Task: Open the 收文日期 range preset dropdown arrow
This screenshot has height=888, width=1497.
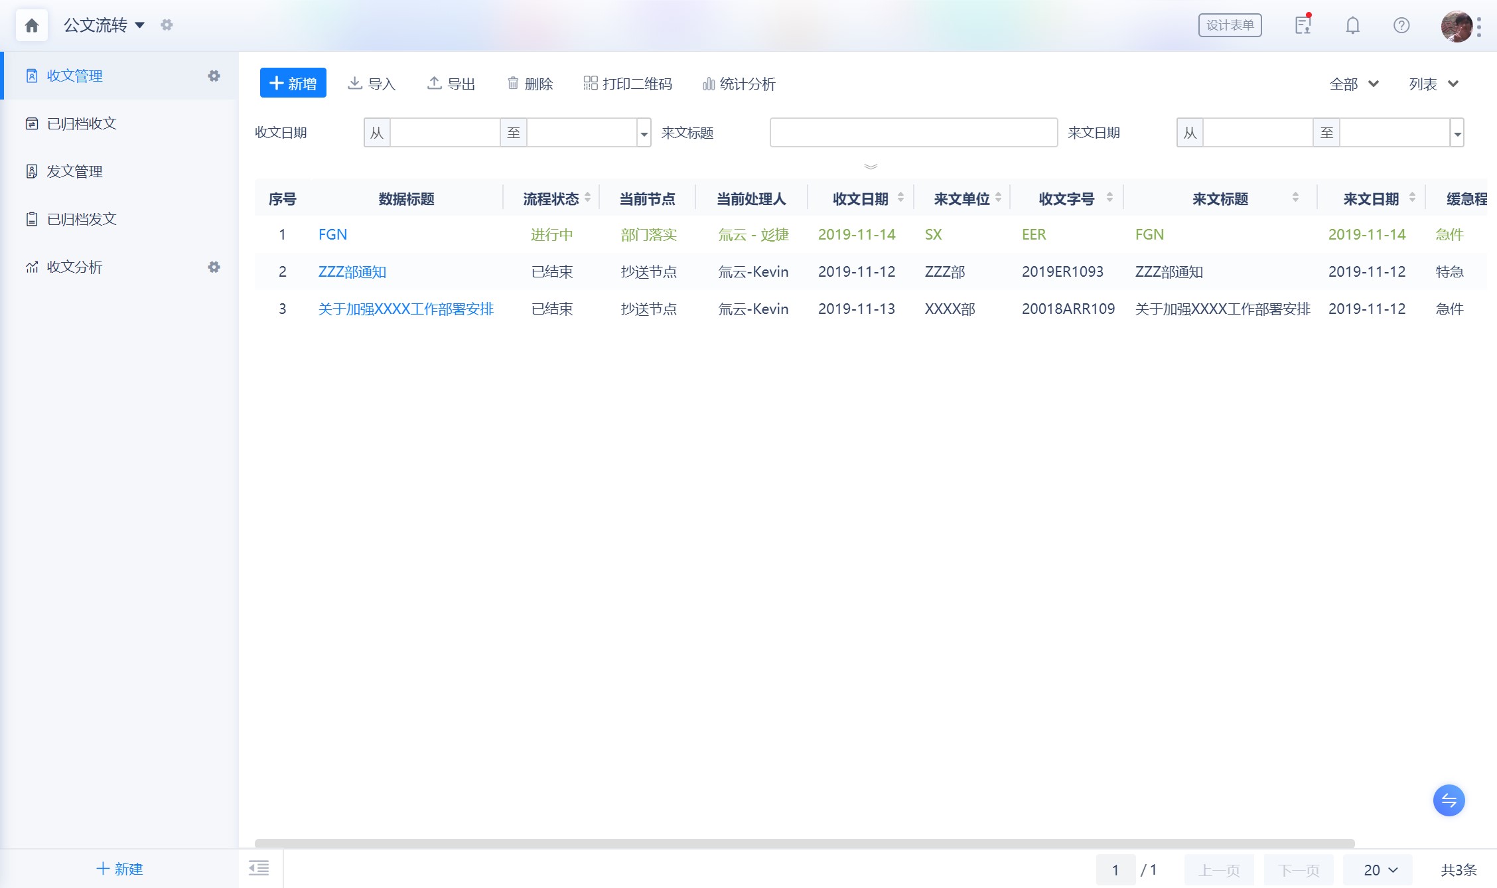Action: tap(644, 133)
